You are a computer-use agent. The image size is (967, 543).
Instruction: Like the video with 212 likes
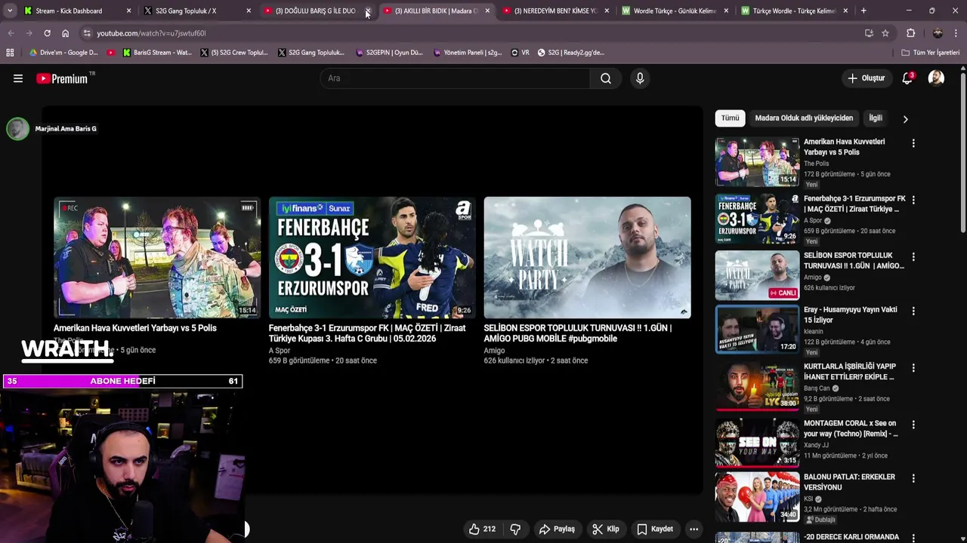[x=482, y=529]
